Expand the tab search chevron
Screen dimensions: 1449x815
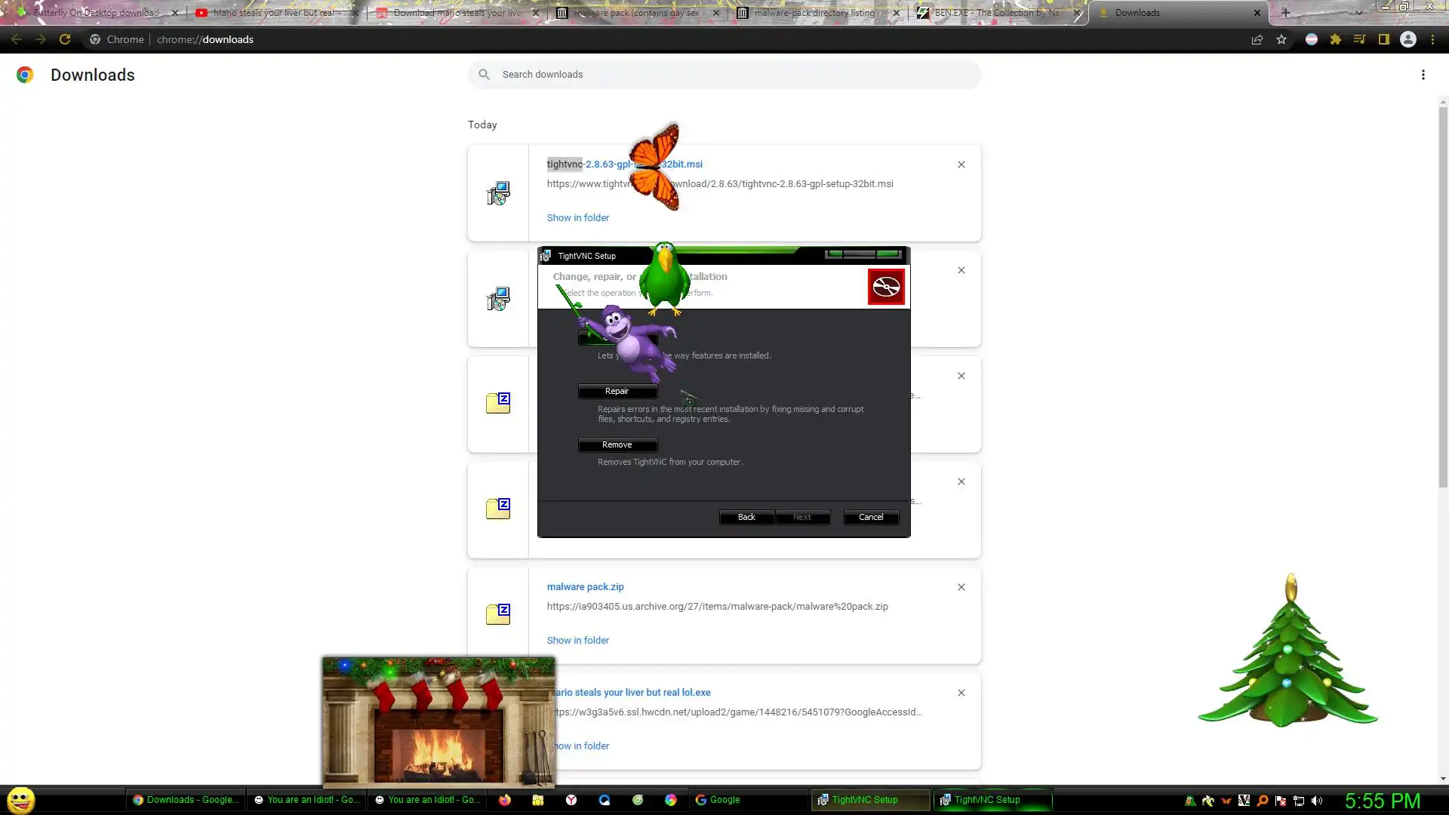(x=1358, y=13)
